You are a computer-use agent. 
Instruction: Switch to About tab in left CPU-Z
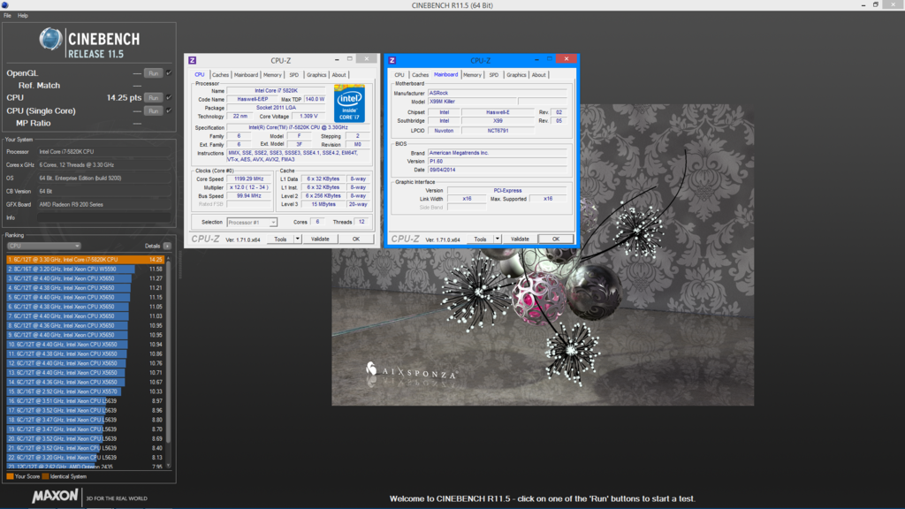338,75
